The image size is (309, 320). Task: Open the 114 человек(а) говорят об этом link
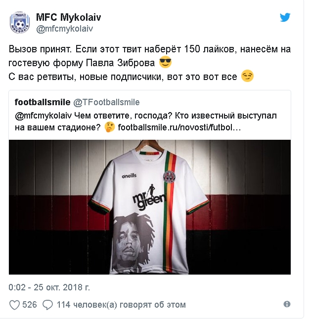click(x=121, y=305)
